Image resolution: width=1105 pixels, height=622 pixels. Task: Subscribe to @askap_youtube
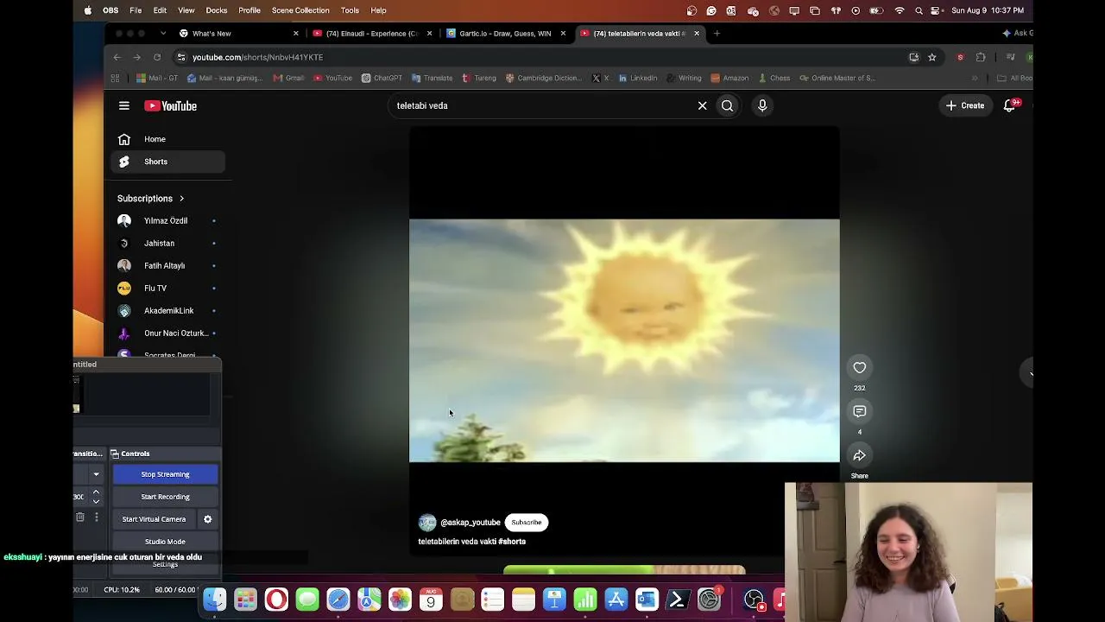tap(526, 523)
